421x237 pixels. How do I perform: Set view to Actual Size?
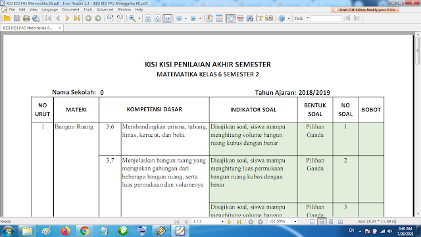pos(148,18)
